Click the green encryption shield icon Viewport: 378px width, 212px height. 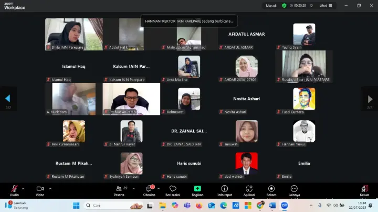pos(284,5)
